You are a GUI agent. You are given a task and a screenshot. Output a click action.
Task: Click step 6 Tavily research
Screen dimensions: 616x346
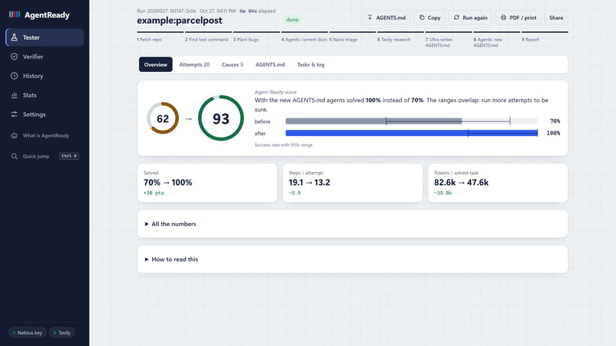400,37
